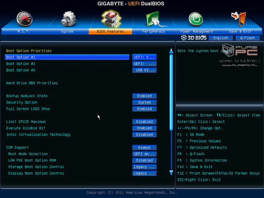Select the Boot Mode Selection label
The width and height of the screenshot is (264, 198).
pos(28,154)
